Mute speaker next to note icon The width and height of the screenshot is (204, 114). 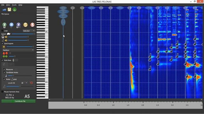coord(6,41)
